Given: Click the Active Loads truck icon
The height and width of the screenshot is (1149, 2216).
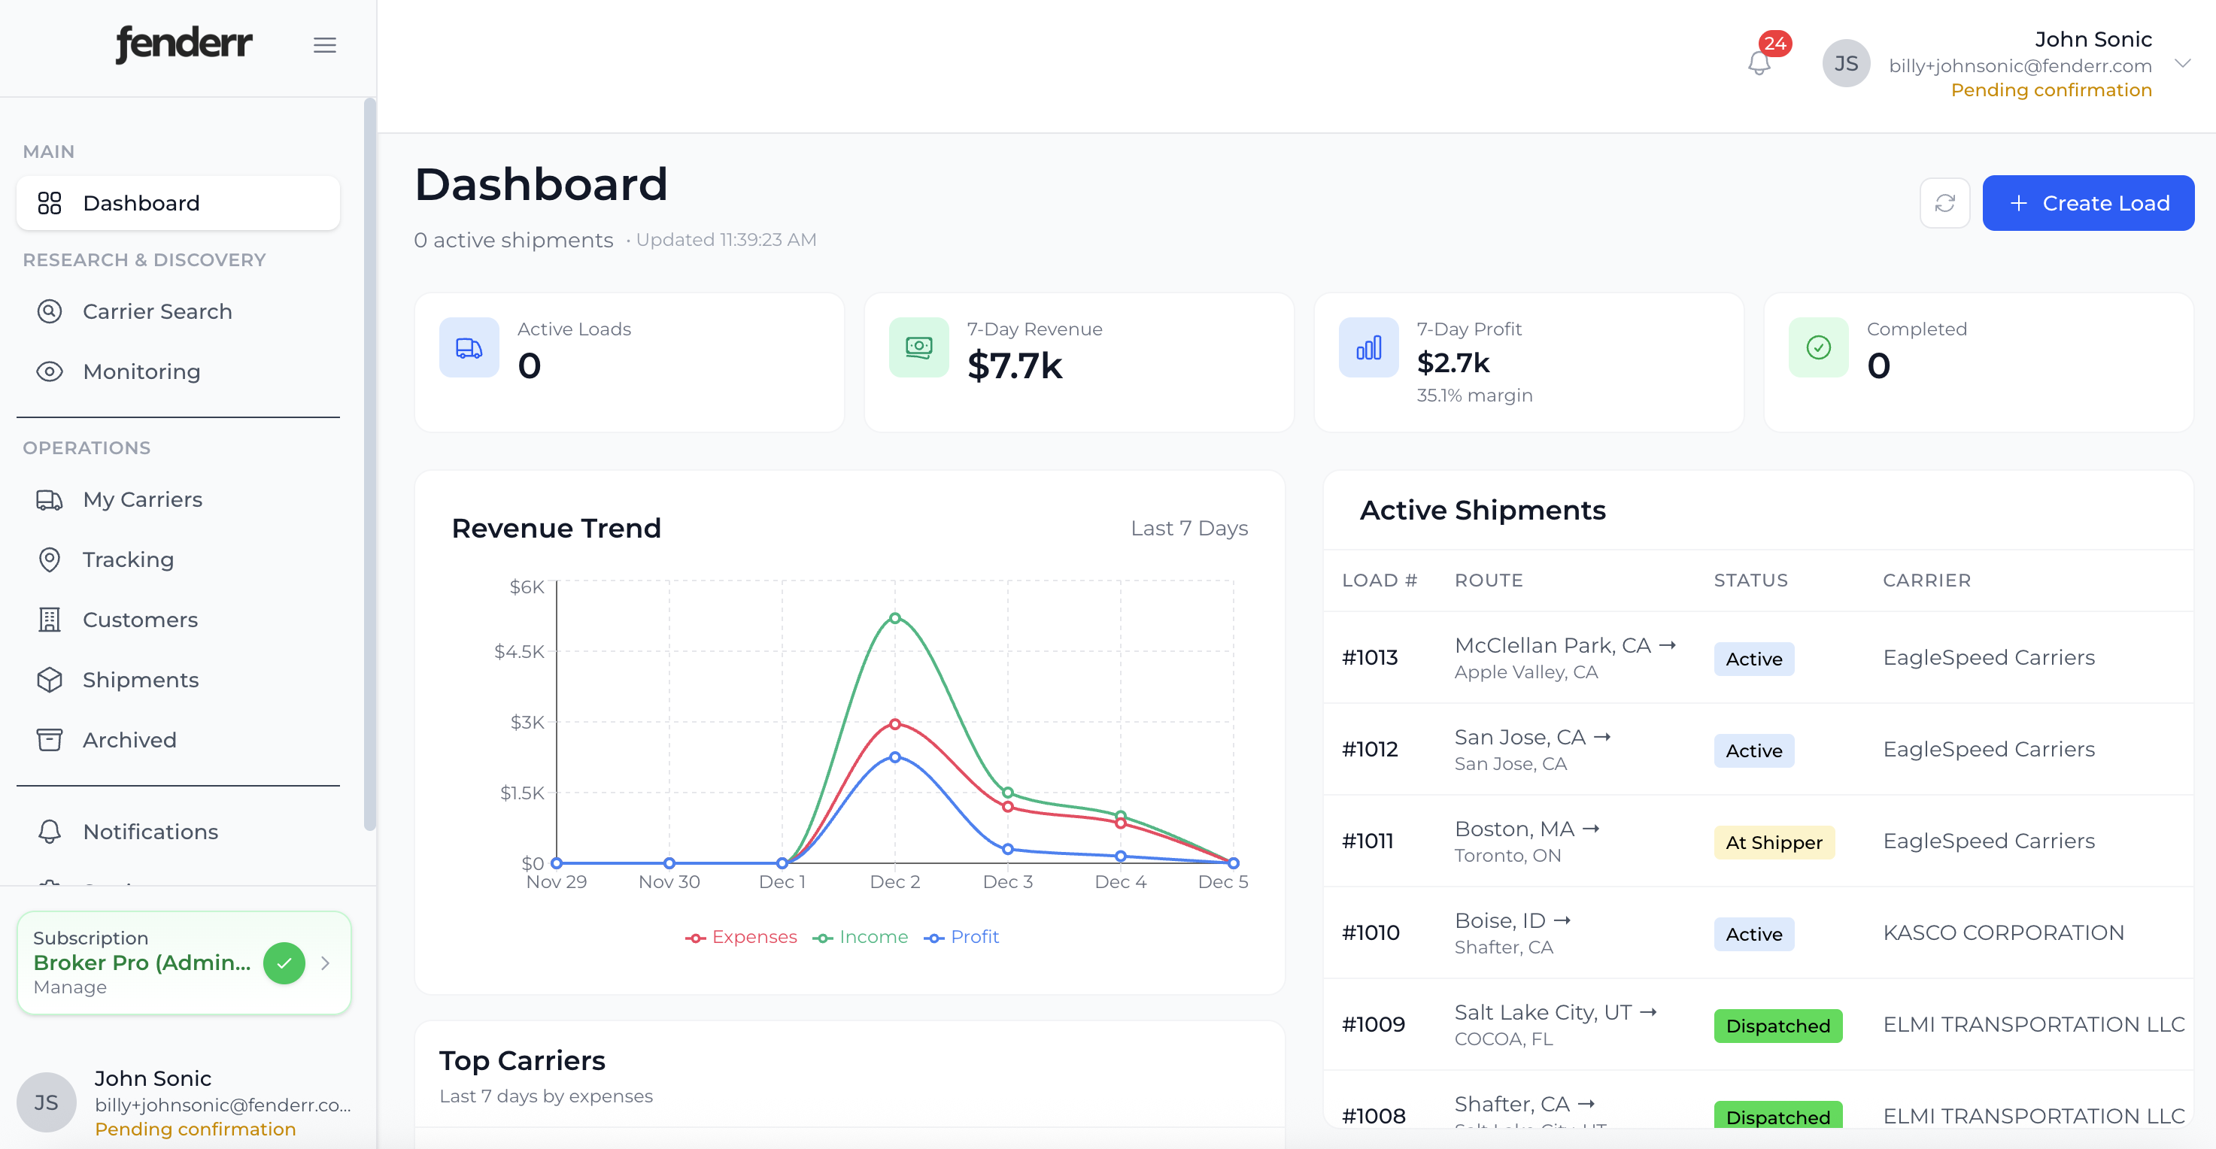Looking at the screenshot, I should click(x=469, y=347).
